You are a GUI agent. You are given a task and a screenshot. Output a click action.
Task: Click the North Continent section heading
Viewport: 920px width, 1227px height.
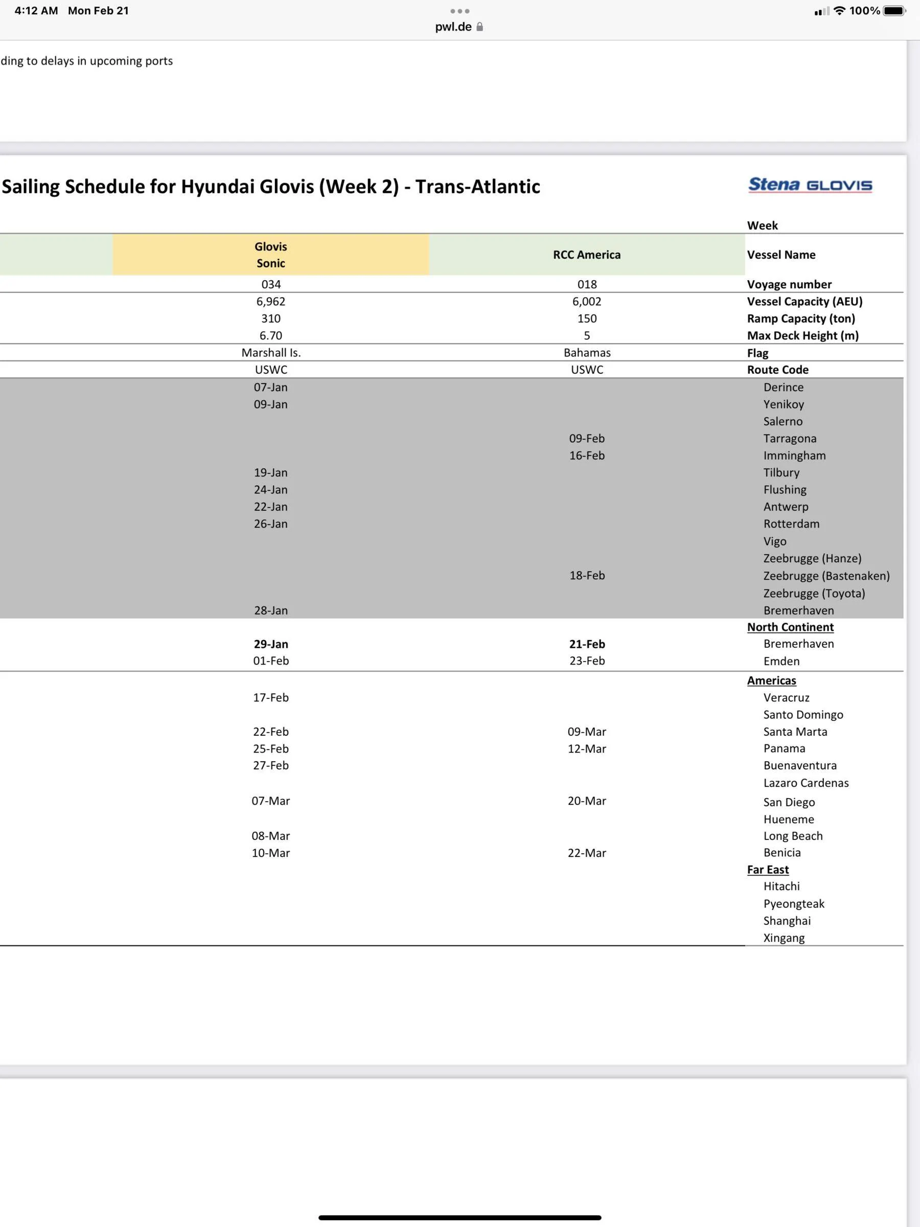pos(790,627)
